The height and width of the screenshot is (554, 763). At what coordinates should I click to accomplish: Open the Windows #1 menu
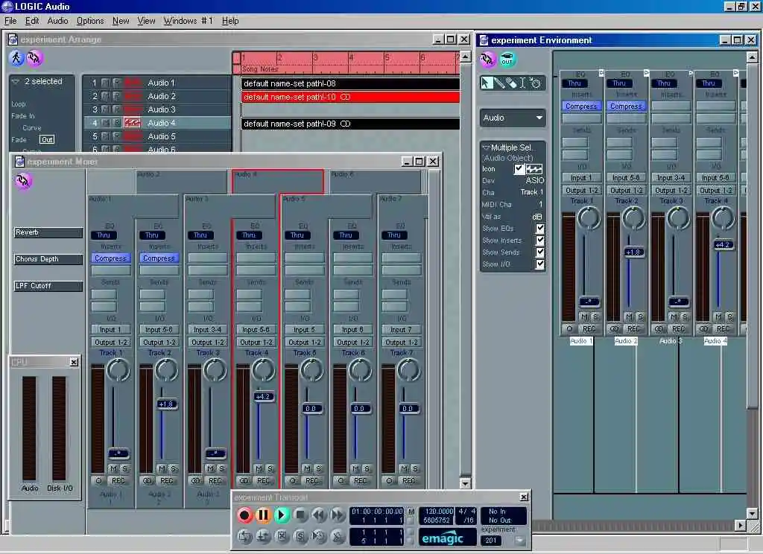tap(188, 21)
